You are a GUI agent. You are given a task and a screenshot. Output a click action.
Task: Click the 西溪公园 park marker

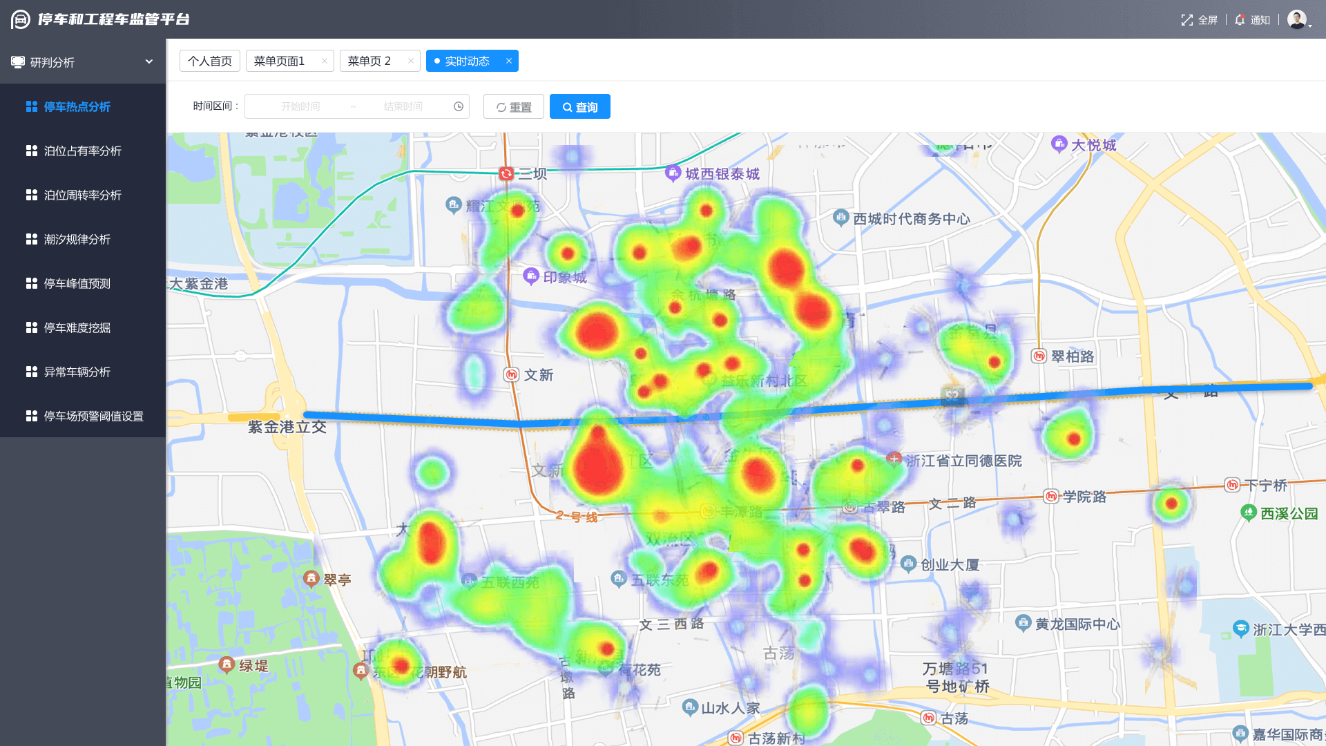1248,513
